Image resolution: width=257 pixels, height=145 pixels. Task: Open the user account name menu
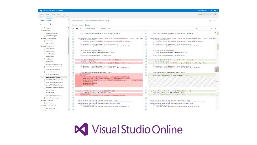point(202,11)
